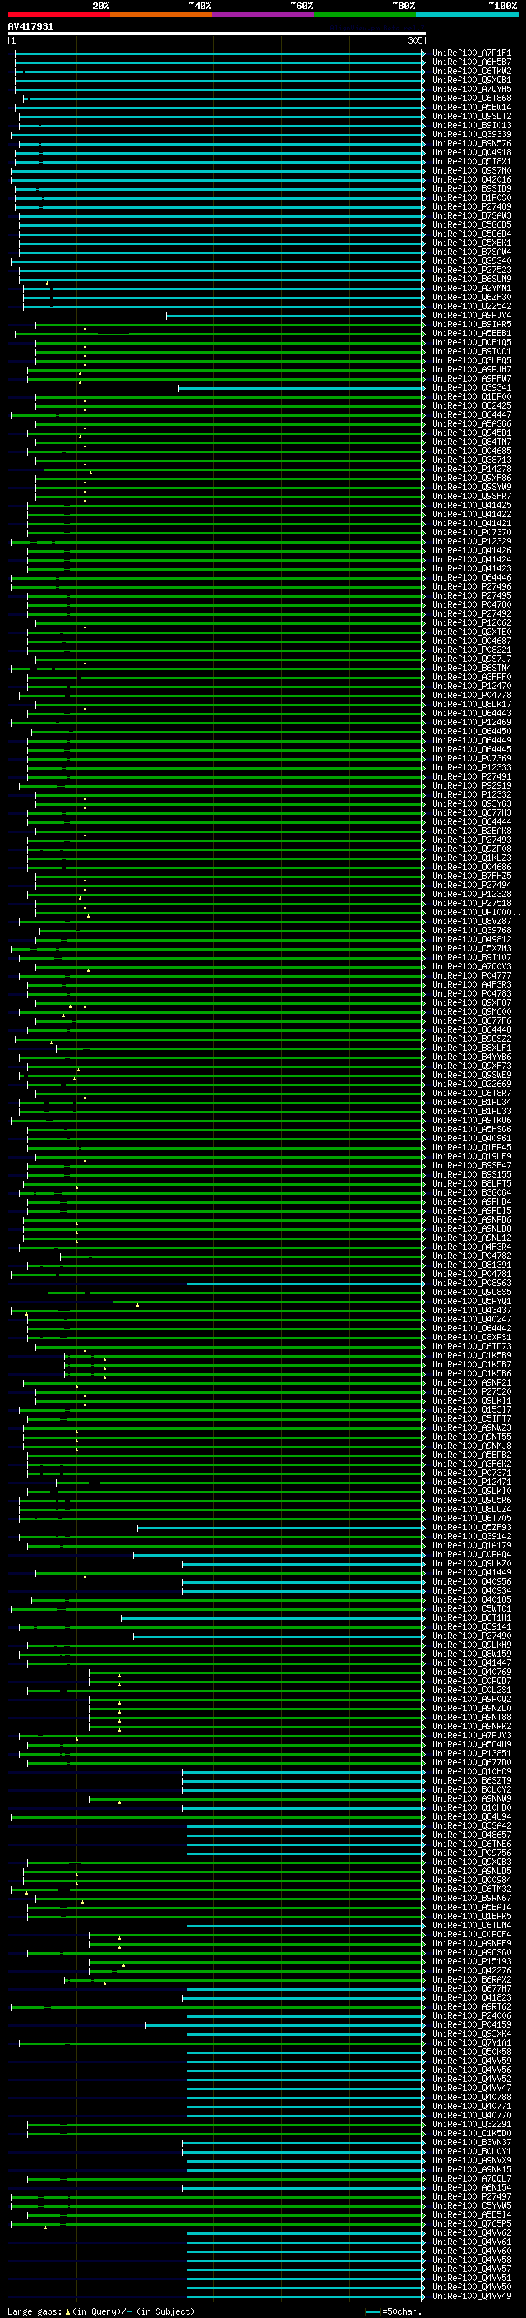
Task: Open hit UniRef100_P08963
Action: click(x=472, y=1284)
